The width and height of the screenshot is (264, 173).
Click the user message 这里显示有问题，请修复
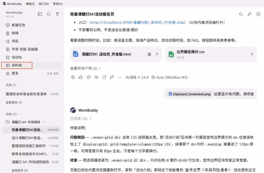coord(234,94)
